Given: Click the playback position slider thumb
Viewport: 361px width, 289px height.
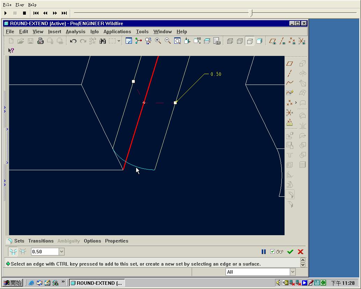Looking at the screenshot, I should [x=251, y=13].
